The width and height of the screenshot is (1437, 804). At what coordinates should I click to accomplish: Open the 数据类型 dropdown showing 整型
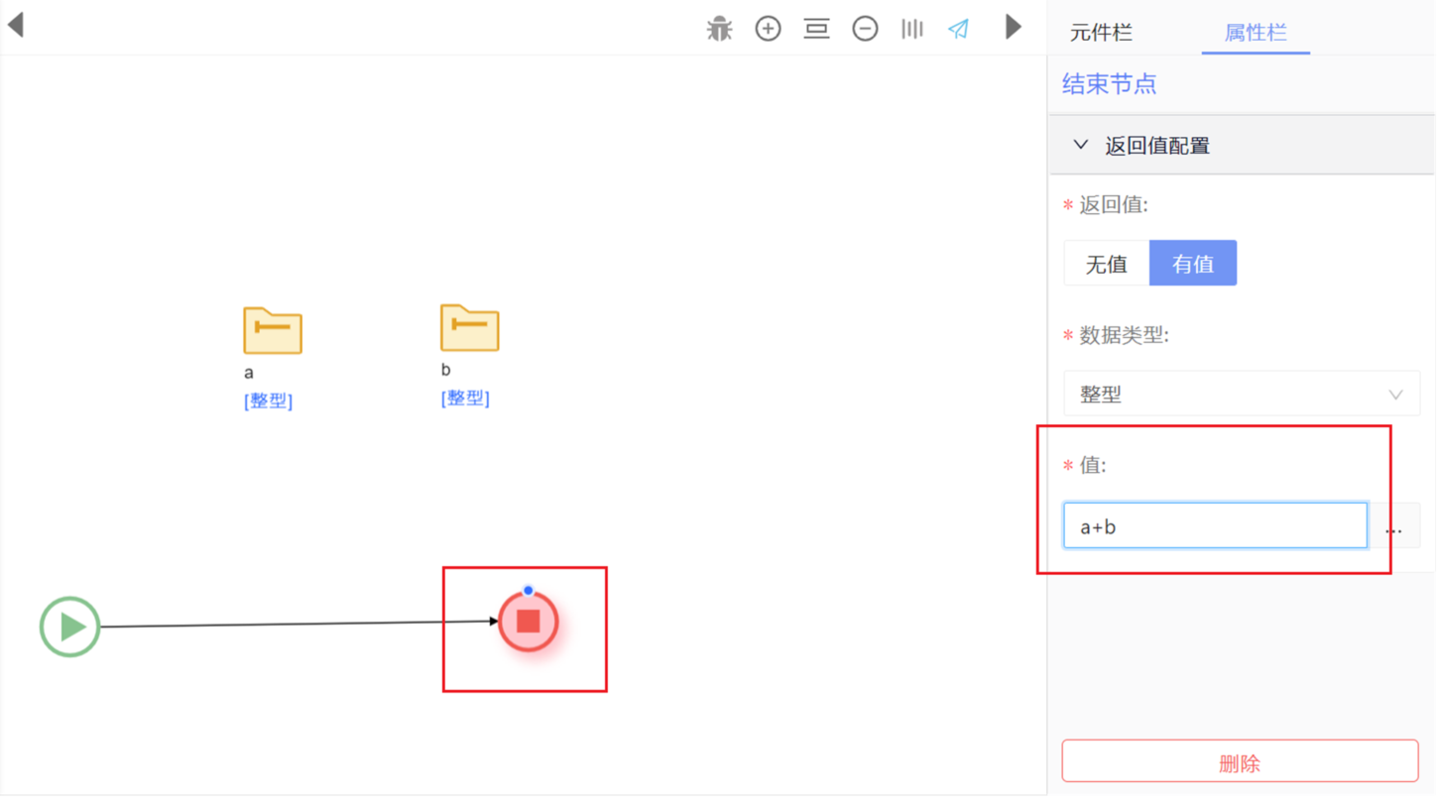pyautogui.click(x=1241, y=394)
